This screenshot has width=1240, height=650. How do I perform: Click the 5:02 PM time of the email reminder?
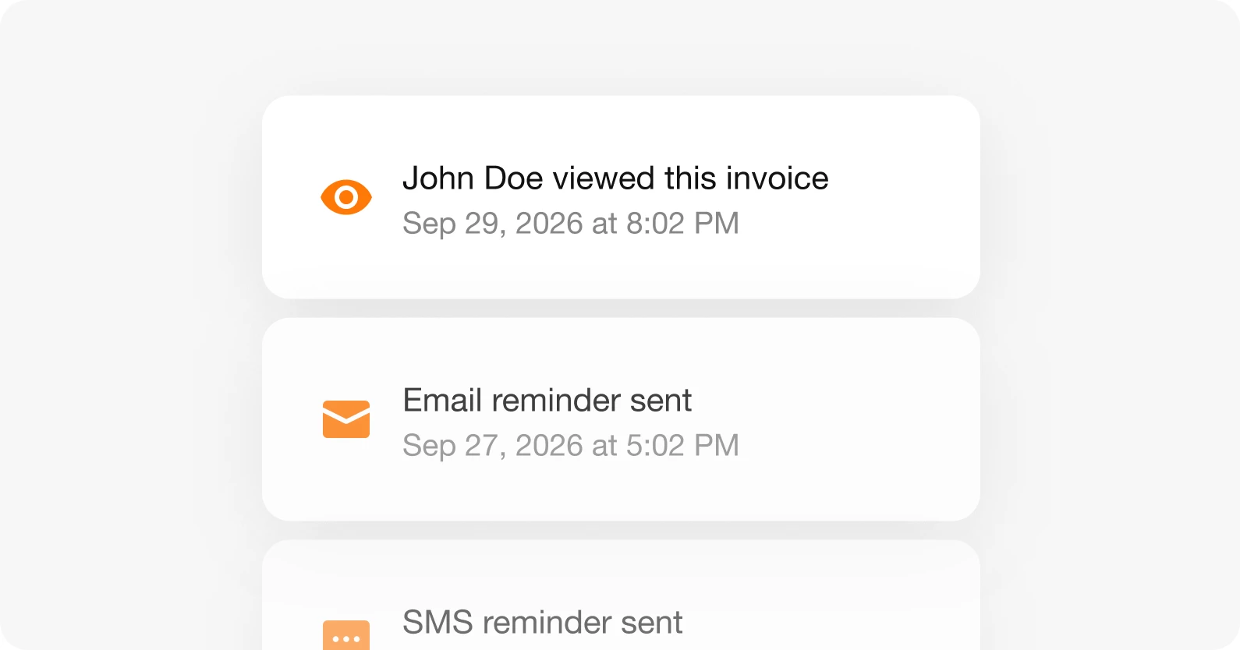coord(682,446)
